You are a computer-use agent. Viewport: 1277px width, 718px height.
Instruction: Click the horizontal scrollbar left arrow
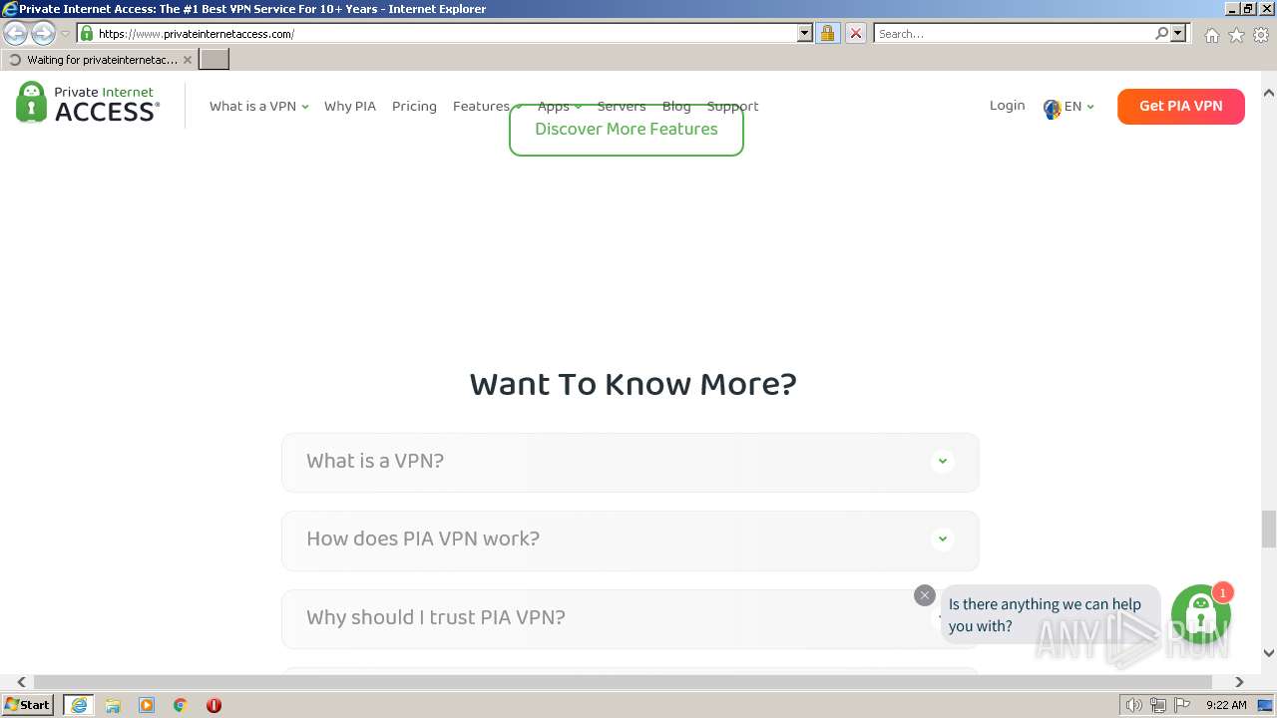coord(22,682)
